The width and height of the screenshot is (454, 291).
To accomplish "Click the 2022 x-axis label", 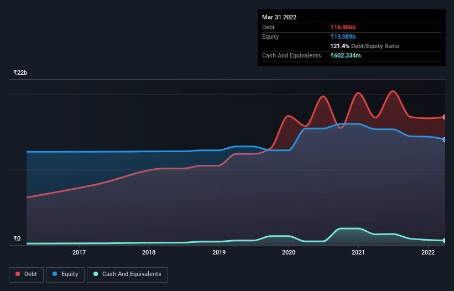I will coord(428,252).
